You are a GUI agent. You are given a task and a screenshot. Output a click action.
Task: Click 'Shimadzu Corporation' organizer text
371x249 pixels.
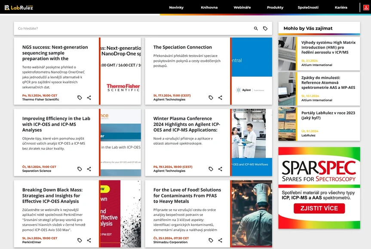tap(170, 242)
